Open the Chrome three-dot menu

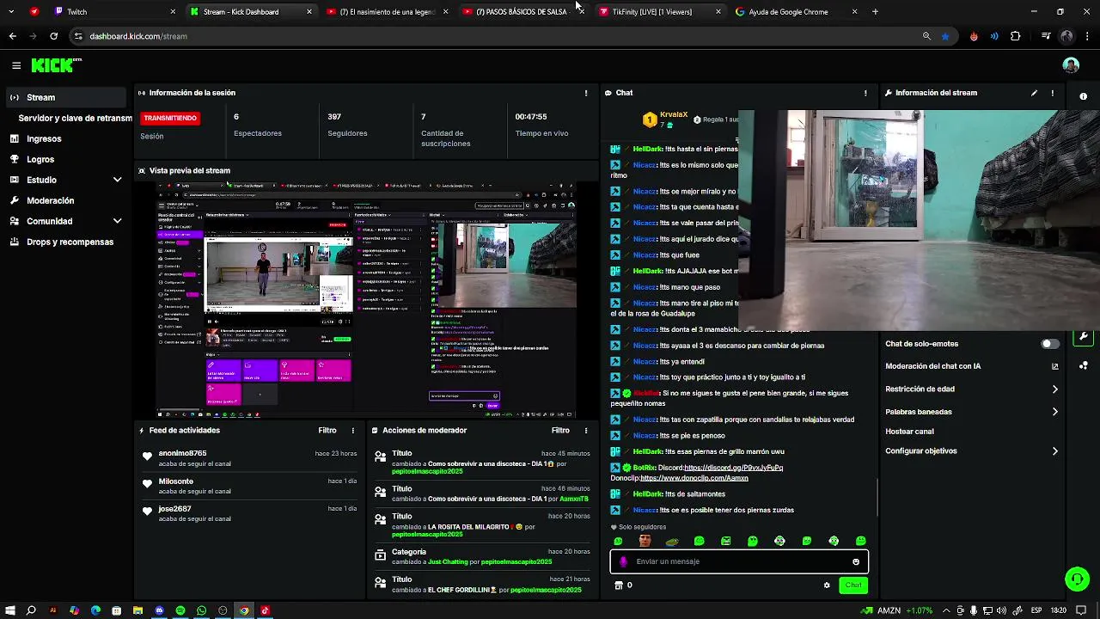tap(1087, 36)
